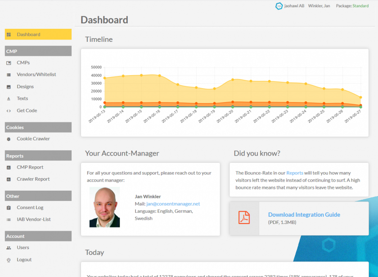Open the Designs section

click(x=25, y=86)
